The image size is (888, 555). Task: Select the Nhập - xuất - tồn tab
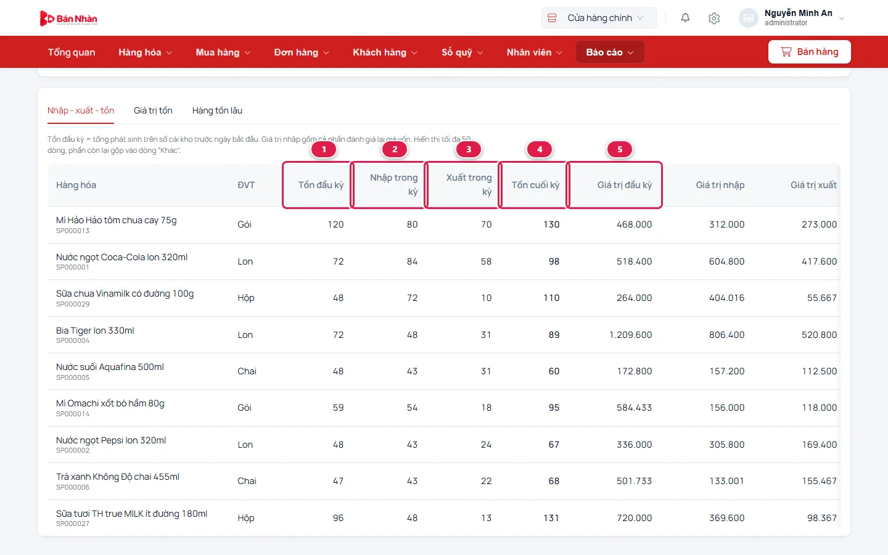[x=81, y=110]
